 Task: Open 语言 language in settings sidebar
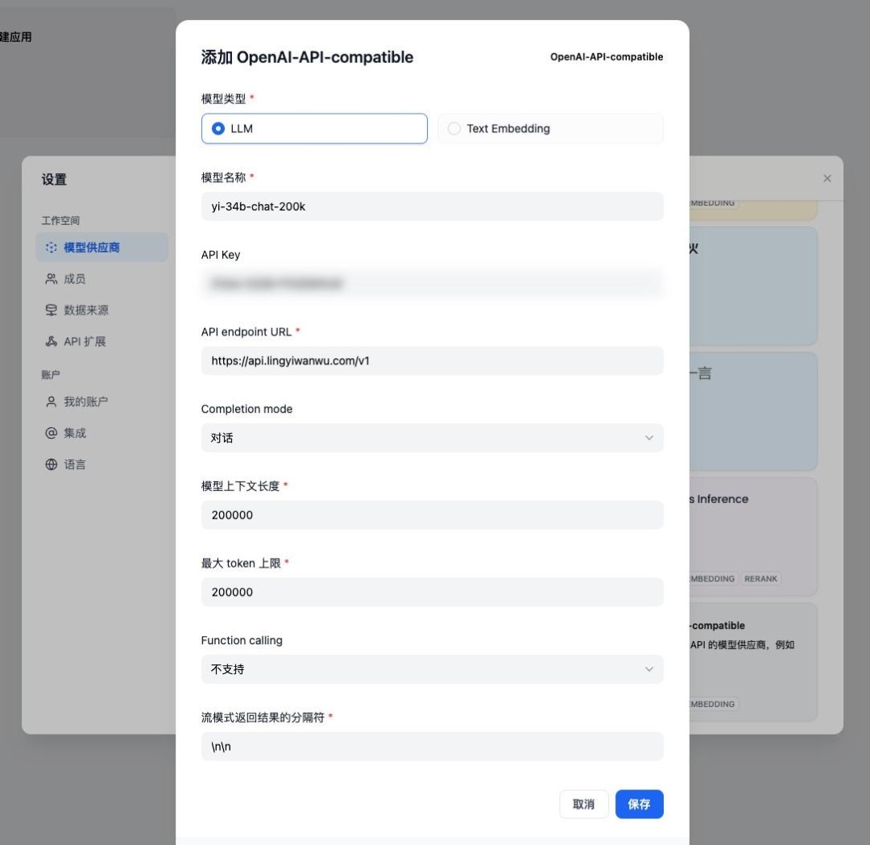(x=102, y=464)
